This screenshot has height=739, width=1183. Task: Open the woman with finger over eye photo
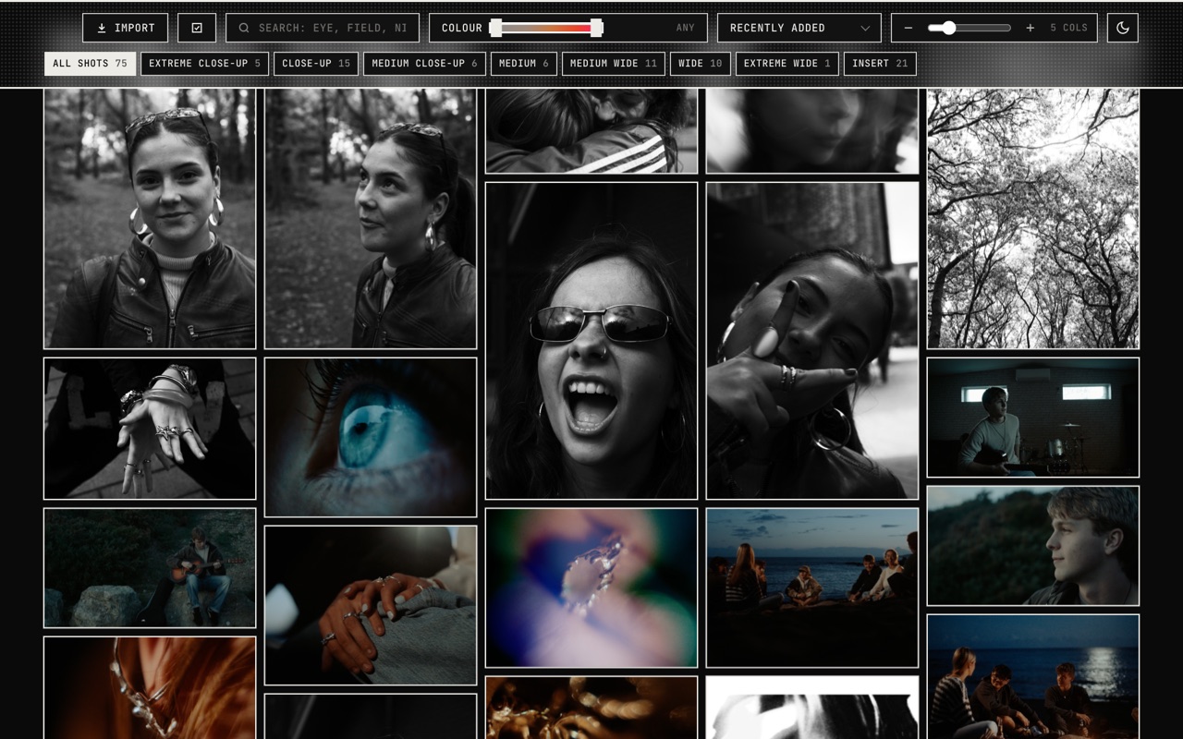pyautogui.click(x=812, y=341)
